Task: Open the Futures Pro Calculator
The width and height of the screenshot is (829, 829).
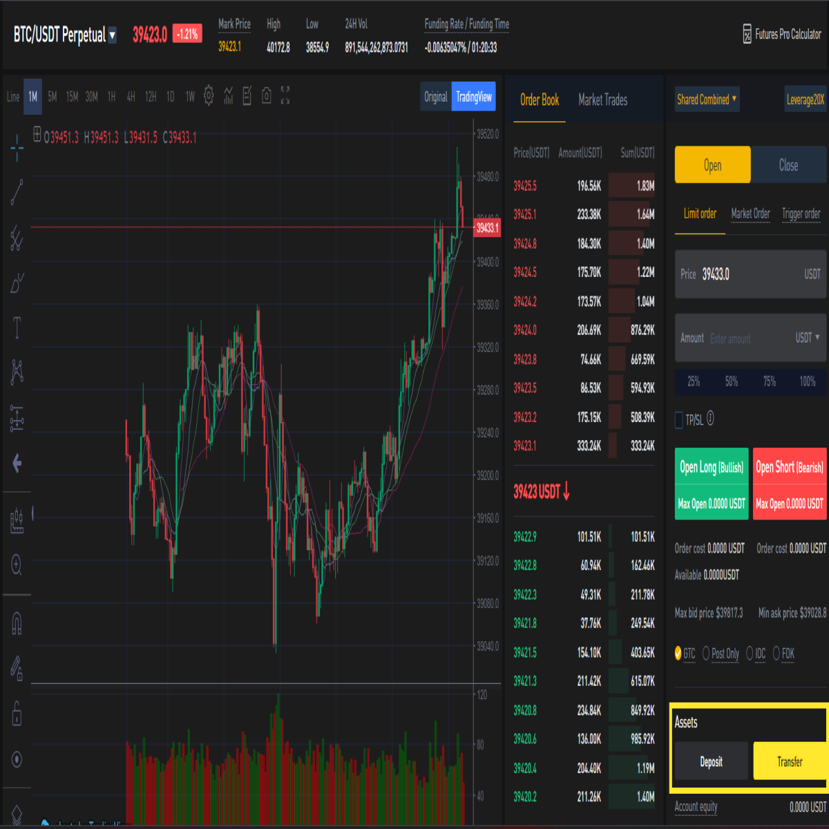Action: pos(782,34)
